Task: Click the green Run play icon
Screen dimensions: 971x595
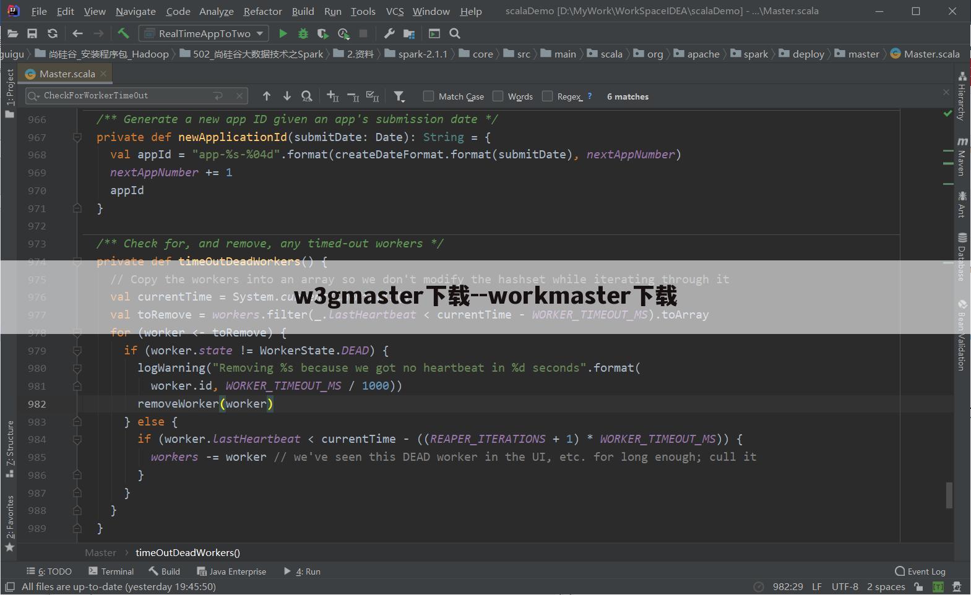Action: tap(283, 33)
